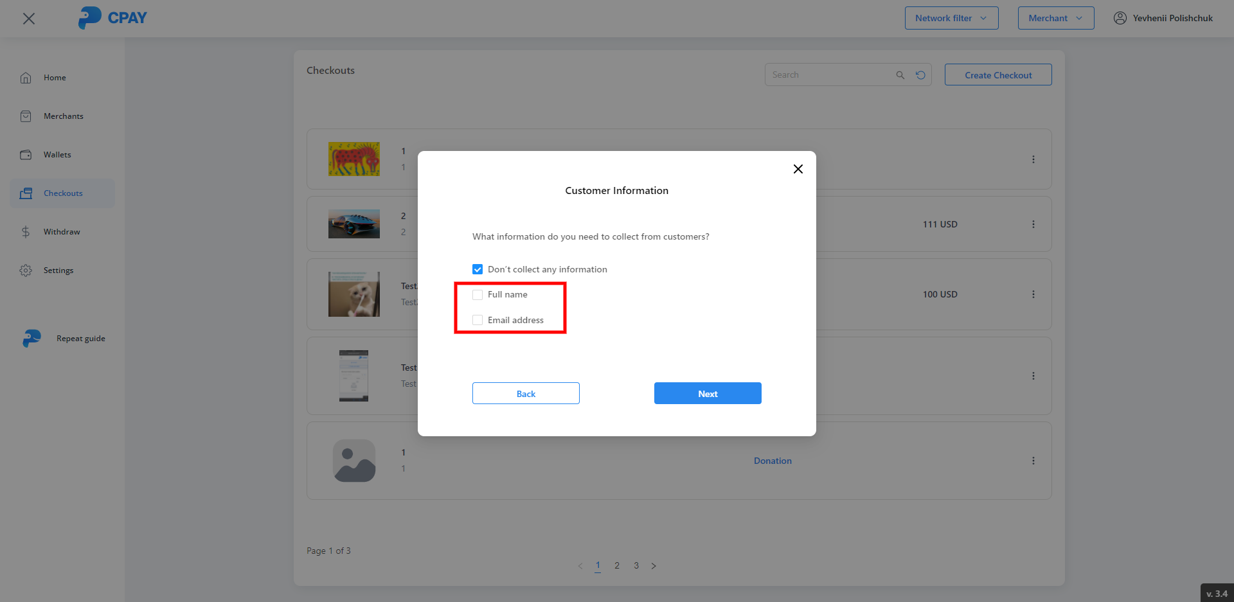Open Merchants from the sidebar icon
The image size is (1234, 602).
[26, 116]
